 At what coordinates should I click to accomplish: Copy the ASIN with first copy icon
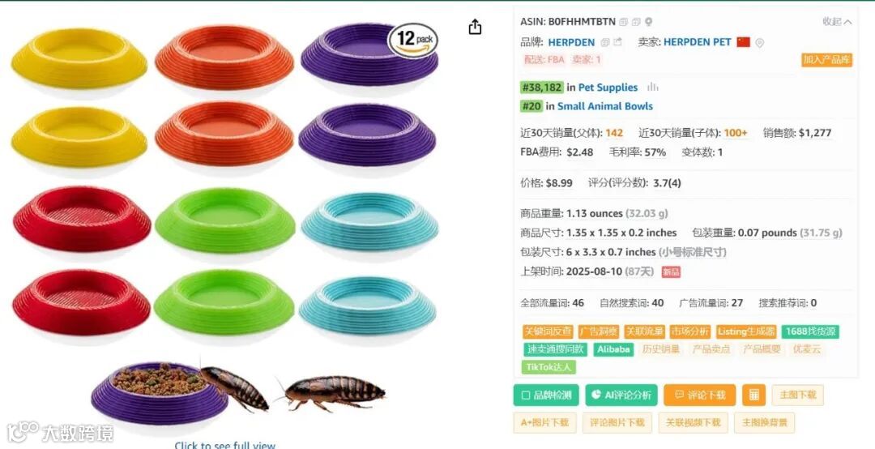pos(624,22)
